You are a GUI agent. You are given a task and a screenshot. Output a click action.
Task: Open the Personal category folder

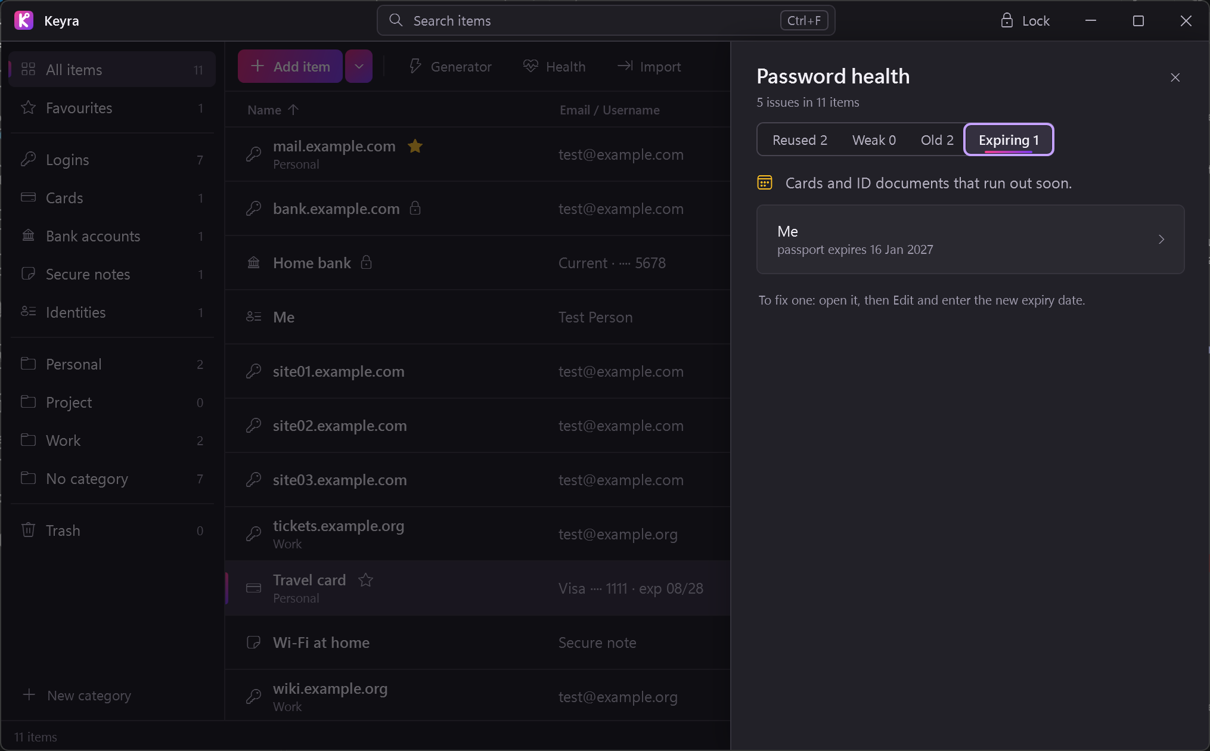112,364
